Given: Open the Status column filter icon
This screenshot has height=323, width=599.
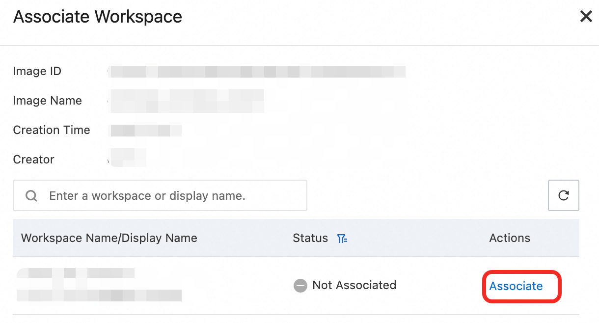Looking at the screenshot, I should coord(342,239).
